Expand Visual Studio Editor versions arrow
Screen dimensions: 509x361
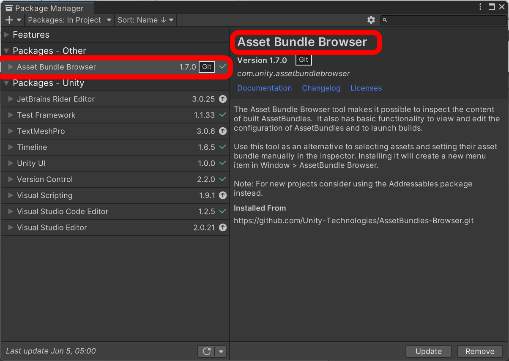point(11,227)
